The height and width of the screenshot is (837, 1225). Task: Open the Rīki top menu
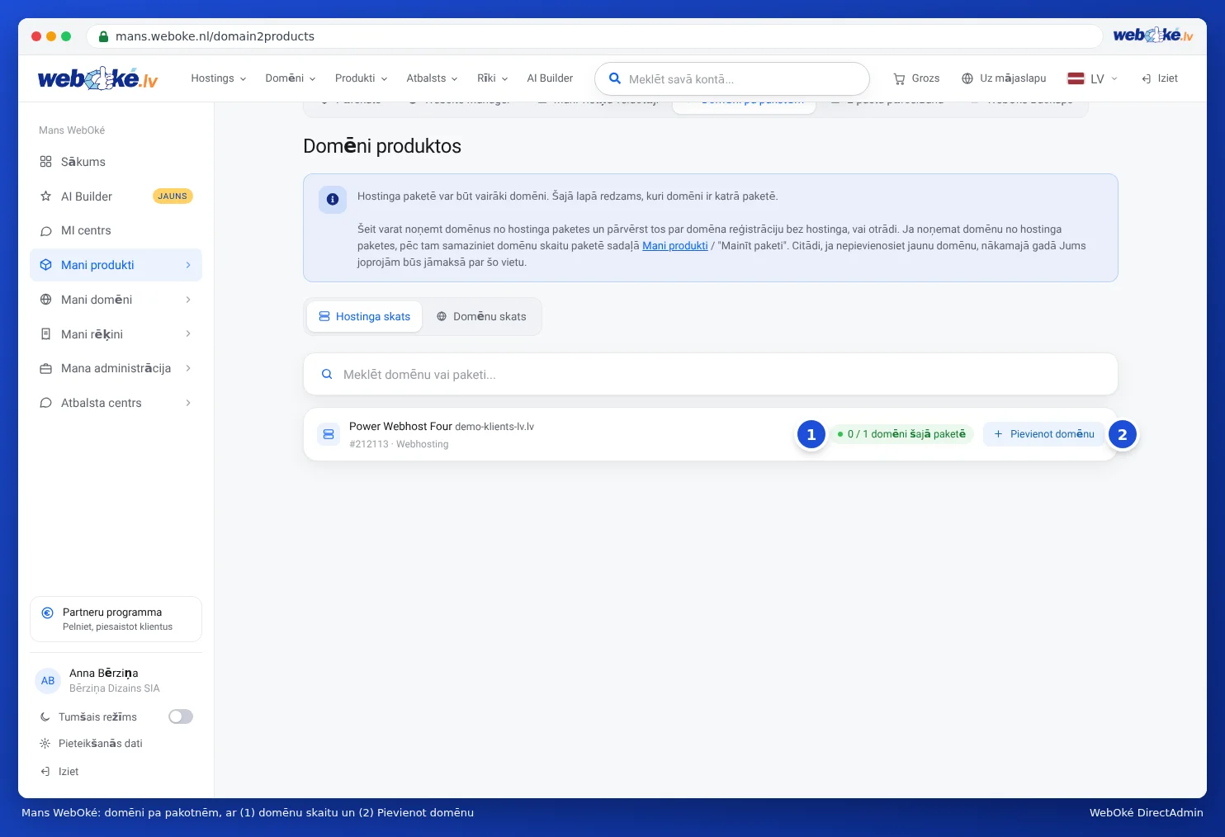click(492, 78)
